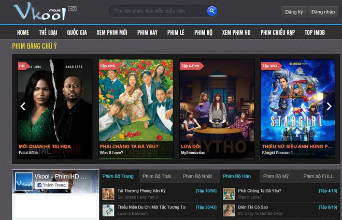This screenshot has height=220, width=342.
Task: Switch to the Phim Bộ Hàn tab
Action: [x=237, y=176]
